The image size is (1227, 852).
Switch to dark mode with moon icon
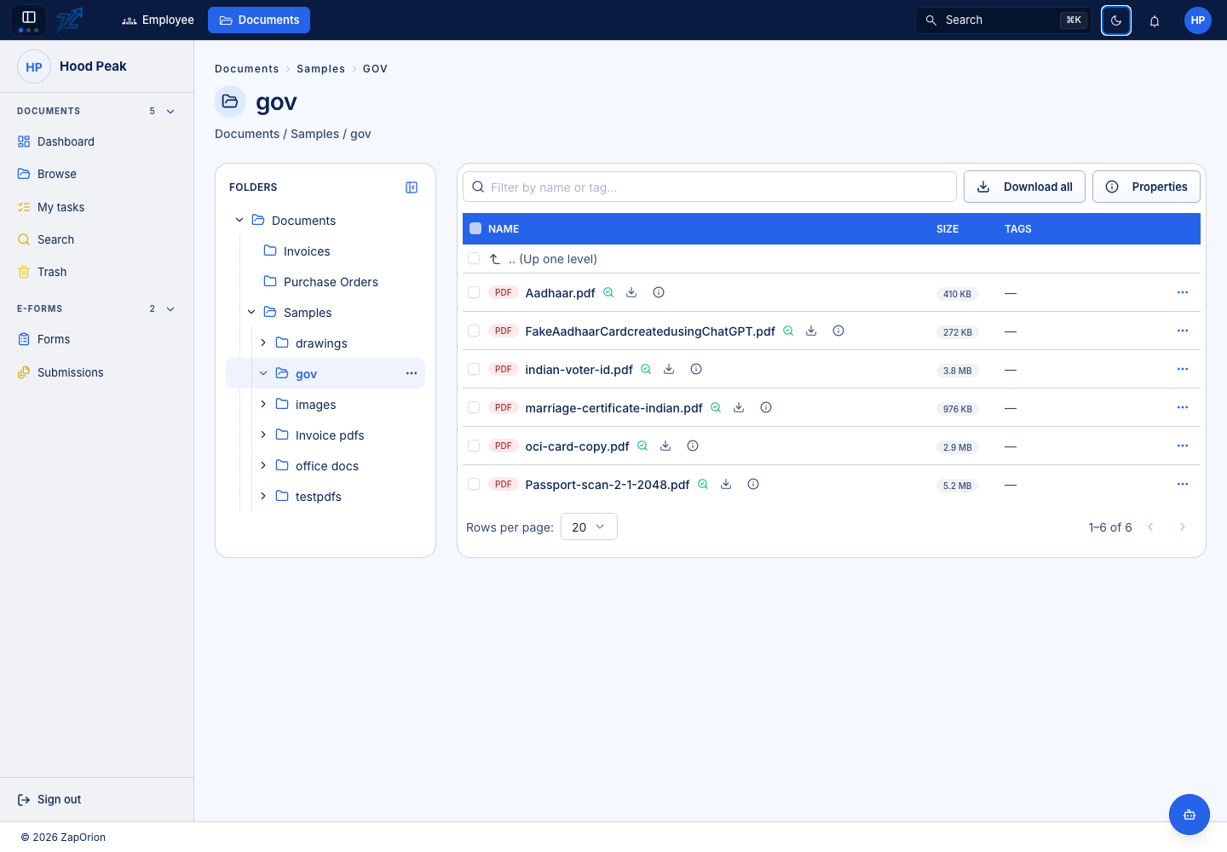coord(1116,20)
